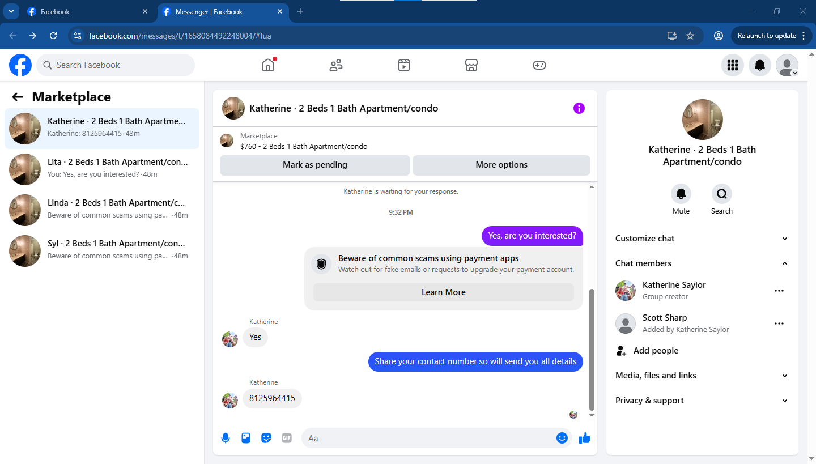
Task: Click in the Search Facebook field
Action: click(116, 65)
